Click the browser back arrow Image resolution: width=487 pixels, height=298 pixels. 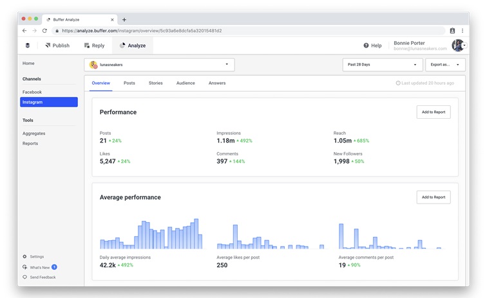point(24,31)
